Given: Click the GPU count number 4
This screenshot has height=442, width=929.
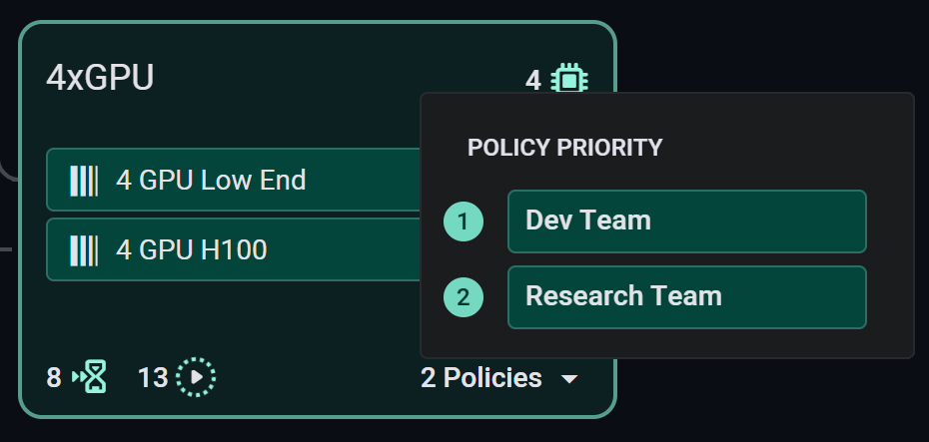Looking at the screenshot, I should click(x=533, y=79).
